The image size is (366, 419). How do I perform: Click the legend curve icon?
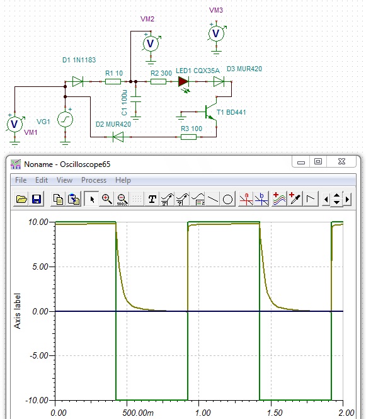pyautogui.click(x=198, y=199)
